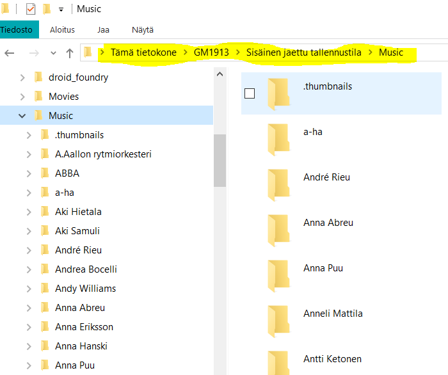Viewport: 448px width, 375px height.
Task: Select the a-ha name in file list
Action: pos(313,132)
